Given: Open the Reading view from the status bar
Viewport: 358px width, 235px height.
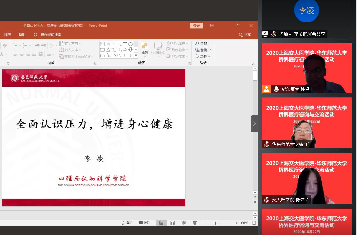Looking at the screenshot, I should (183, 223).
